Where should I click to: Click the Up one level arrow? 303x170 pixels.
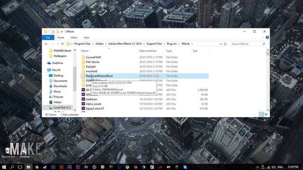62,44
